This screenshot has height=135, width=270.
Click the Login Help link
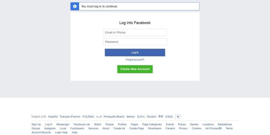(61, 133)
